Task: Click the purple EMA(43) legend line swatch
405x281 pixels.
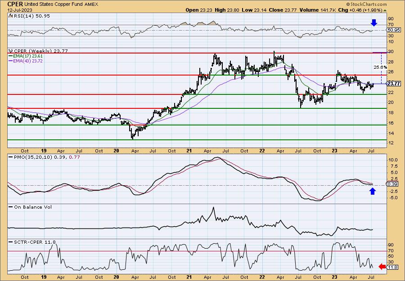Action: pos(11,61)
